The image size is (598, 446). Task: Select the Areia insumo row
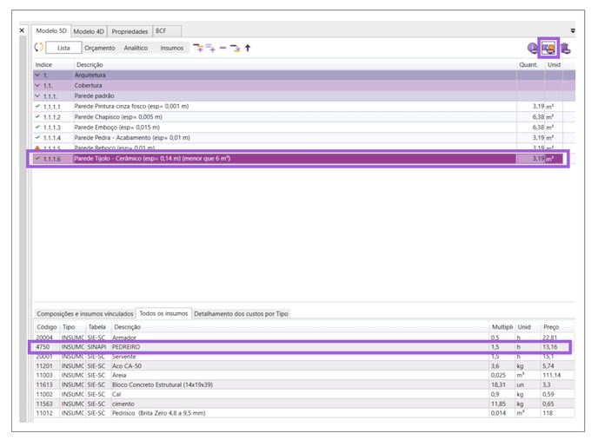point(304,375)
